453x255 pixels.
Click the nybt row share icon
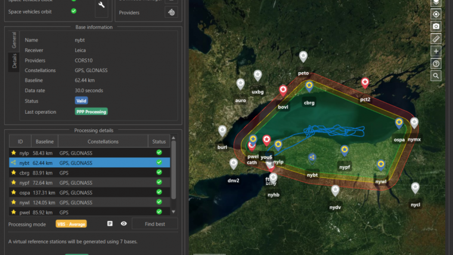coord(14,163)
